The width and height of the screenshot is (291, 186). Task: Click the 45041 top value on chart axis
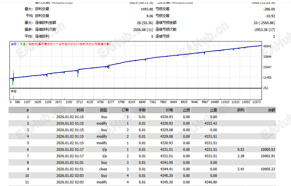267,46
